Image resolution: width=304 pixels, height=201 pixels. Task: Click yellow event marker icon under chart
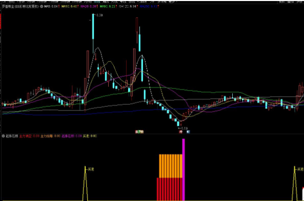[142, 132]
